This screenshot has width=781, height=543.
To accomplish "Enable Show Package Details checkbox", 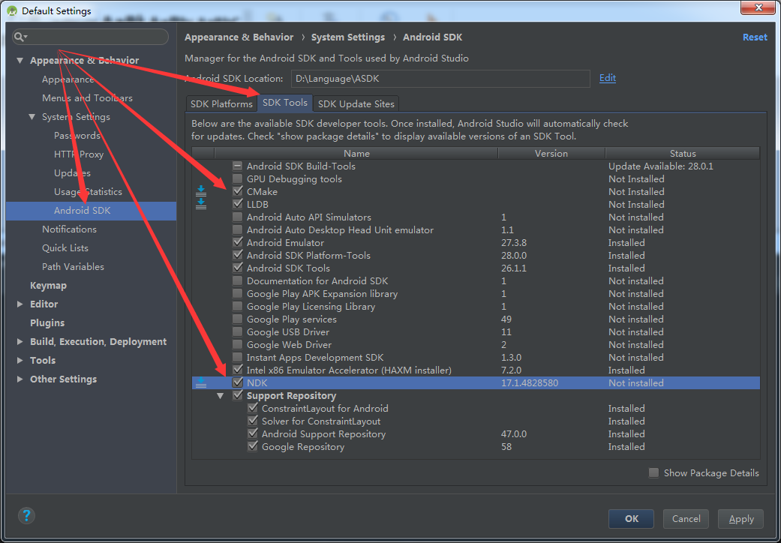I will pos(654,472).
